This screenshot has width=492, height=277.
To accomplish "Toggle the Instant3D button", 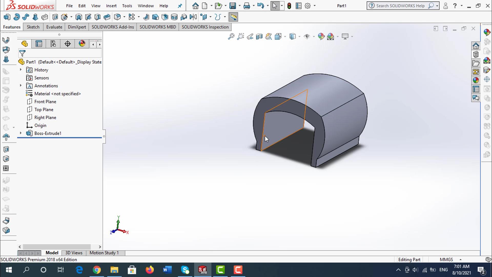I will [233, 17].
